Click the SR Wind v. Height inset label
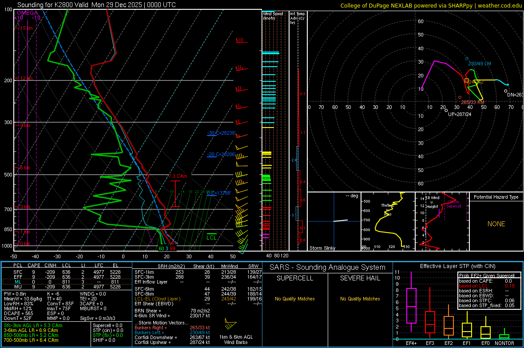The height and width of the screenshot is (348, 524). point(432,202)
